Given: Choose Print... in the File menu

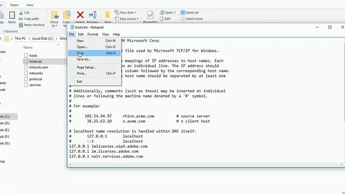Looking at the screenshot, I should click(x=94, y=73).
